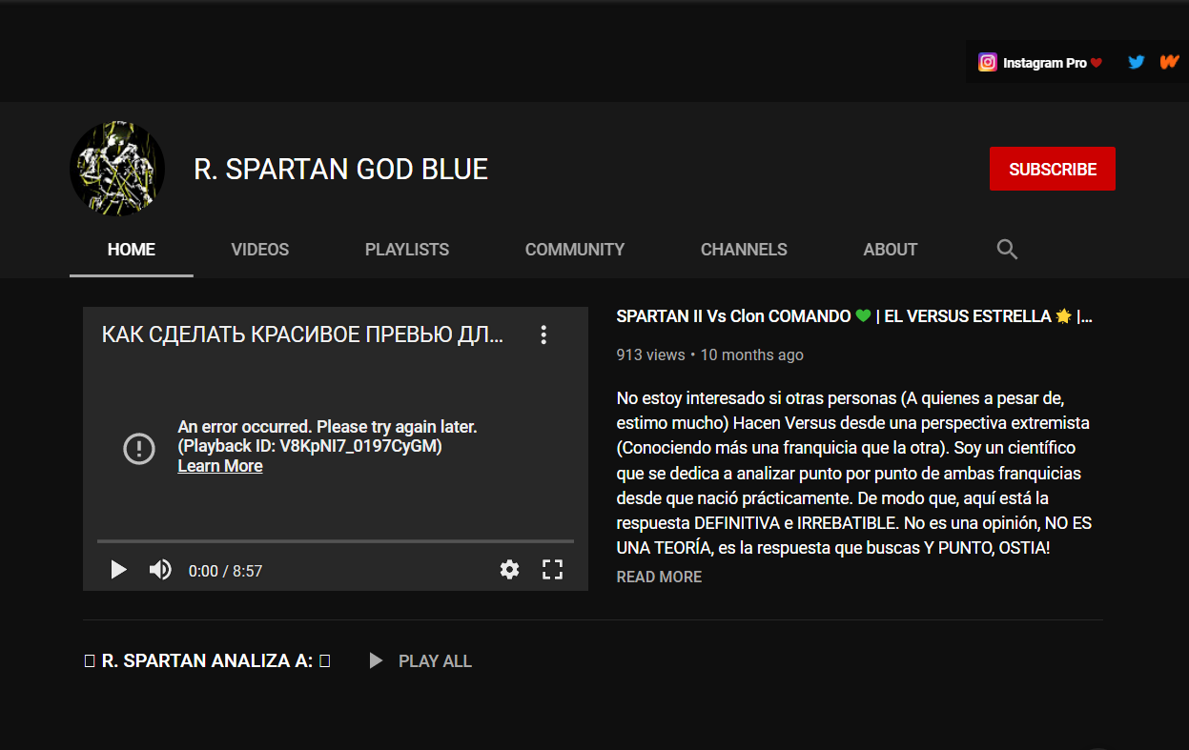
Task: Open the Wattpad link icon
Action: pos(1169,62)
